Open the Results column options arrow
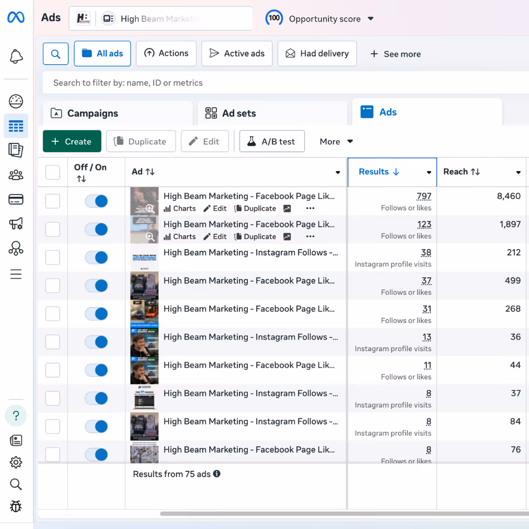529x529 pixels. [x=429, y=172]
